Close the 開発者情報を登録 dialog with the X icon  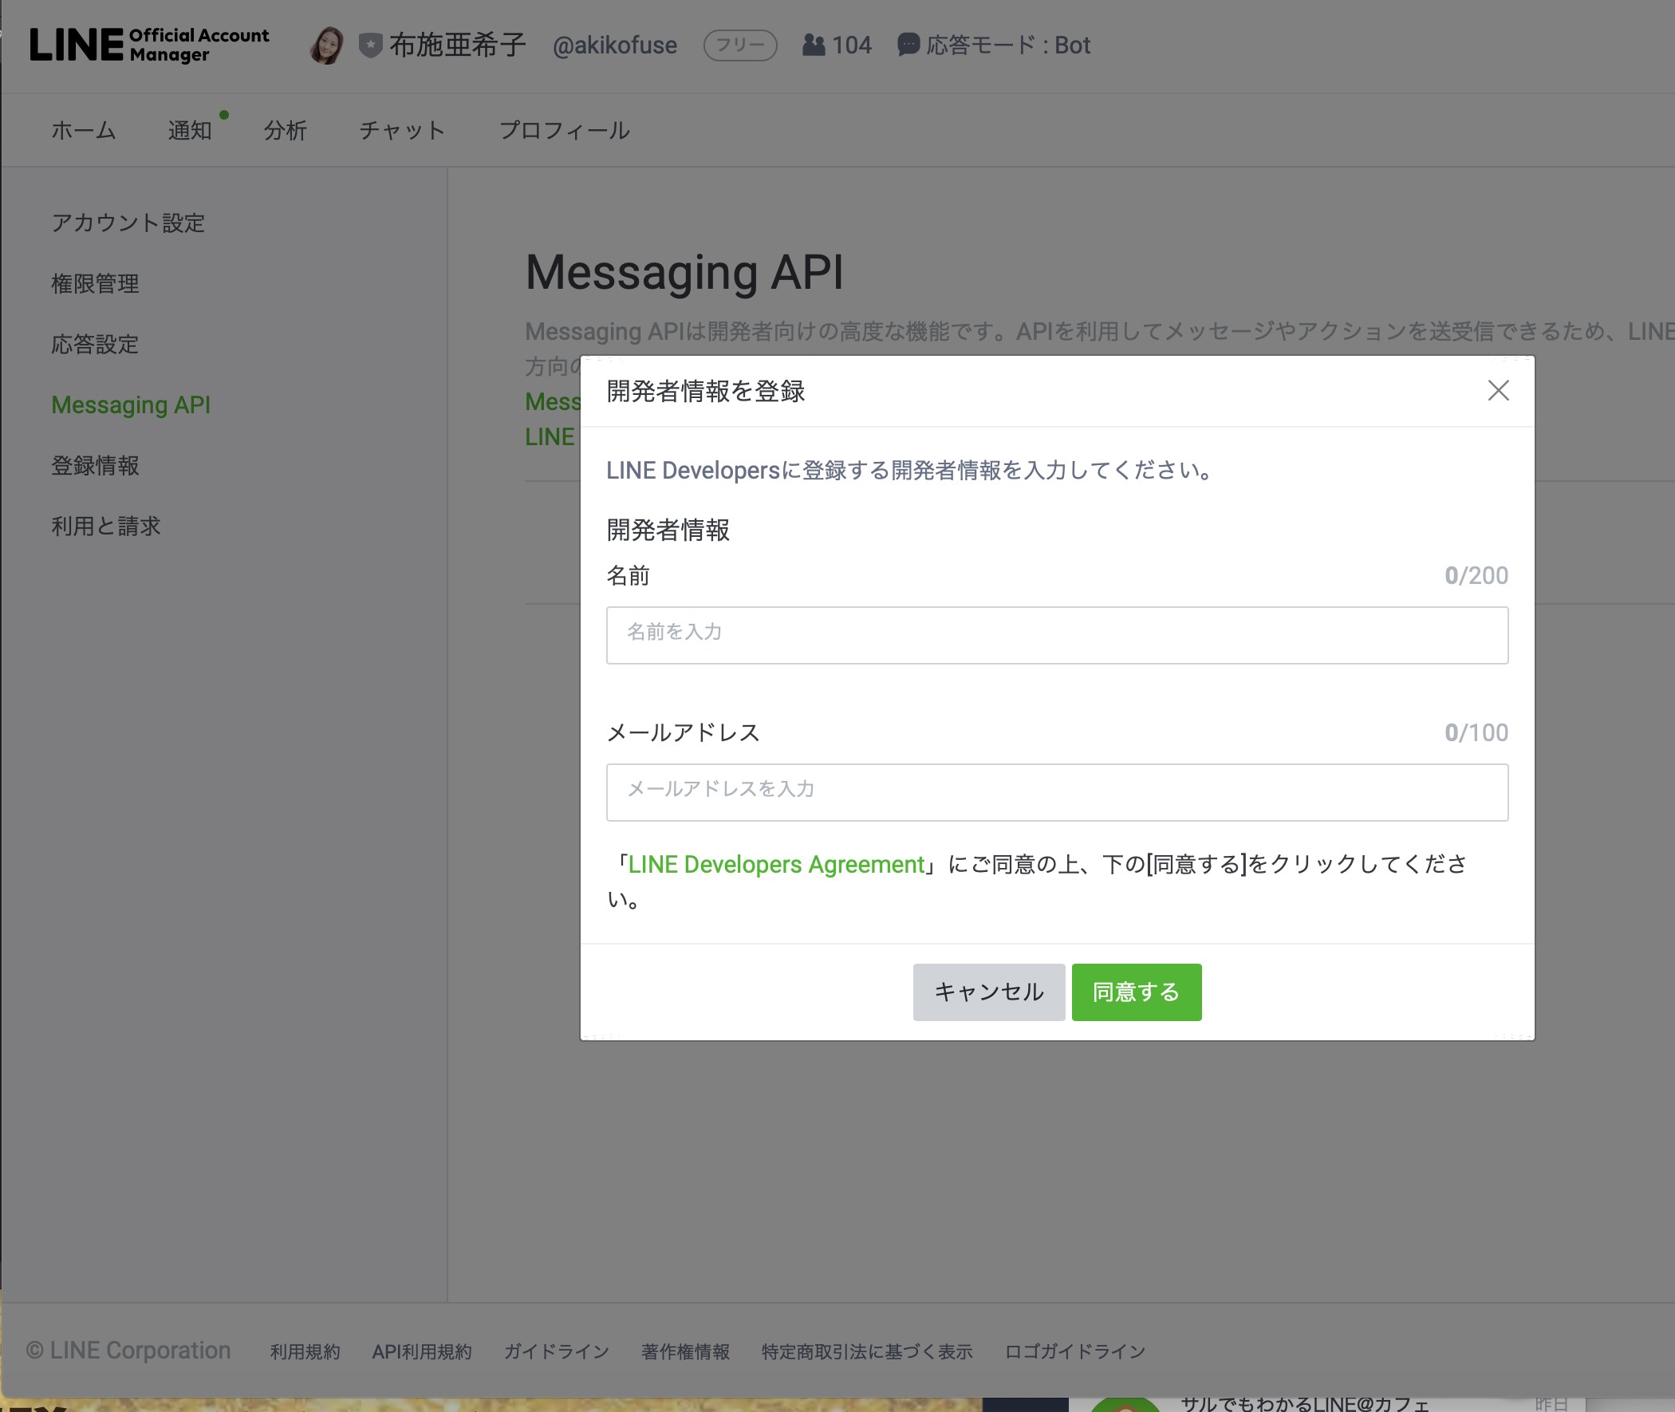[x=1498, y=391]
